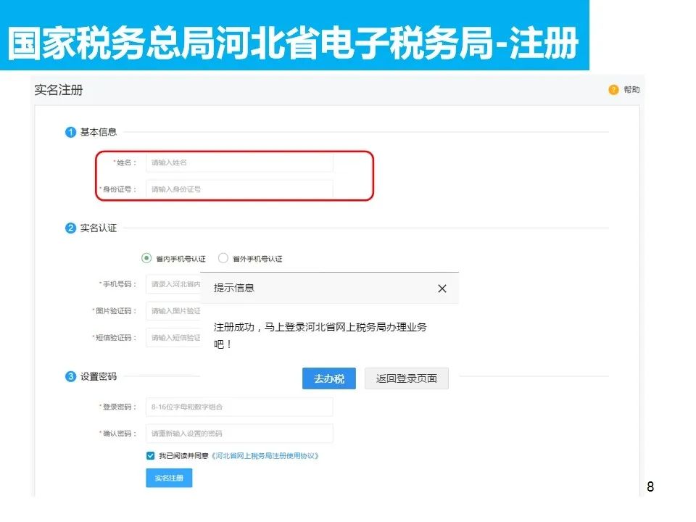
Task: Click the 提示信息 dialog title
Action: pos(234,288)
